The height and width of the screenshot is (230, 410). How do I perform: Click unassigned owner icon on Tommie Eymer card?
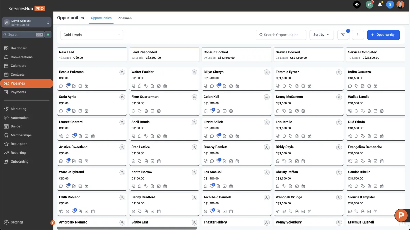pyautogui.click(x=339, y=72)
